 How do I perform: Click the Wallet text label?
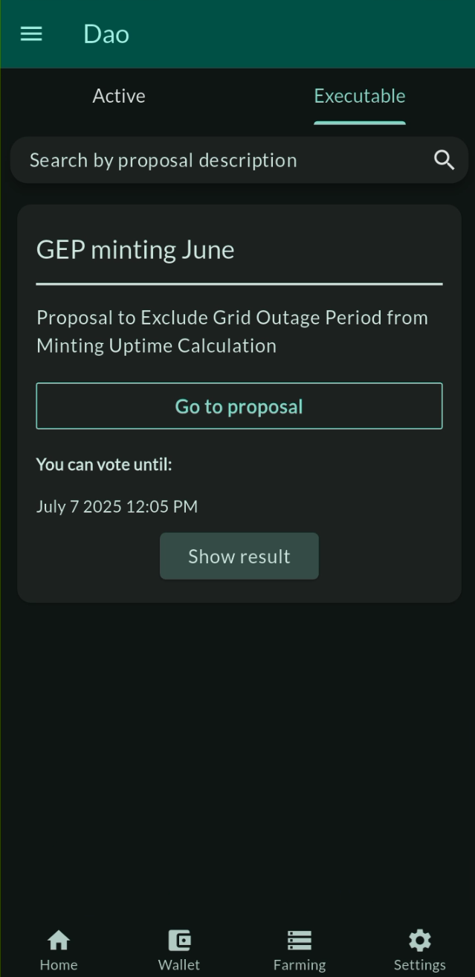click(179, 965)
